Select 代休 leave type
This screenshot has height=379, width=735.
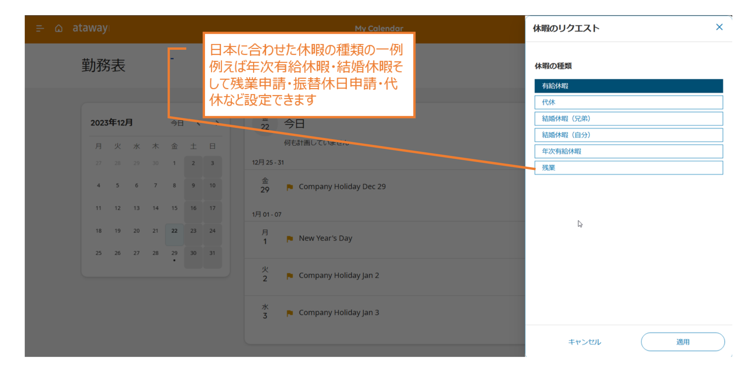pos(628,102)
